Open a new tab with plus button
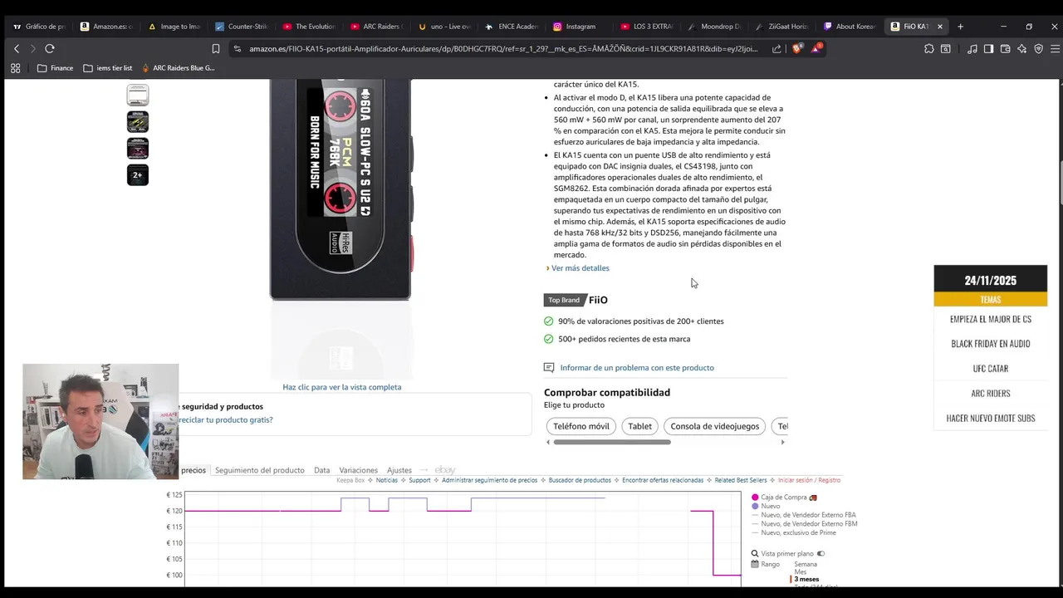This screenshot has height=598, width=1063. (960, 27)
